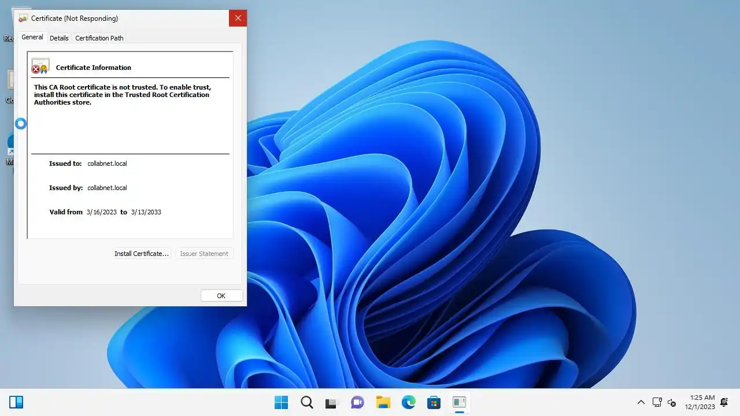Launch Microsoft Edge from the taskbar
The height and width of the screenshot is (416, 740).
tap(408, 402)
